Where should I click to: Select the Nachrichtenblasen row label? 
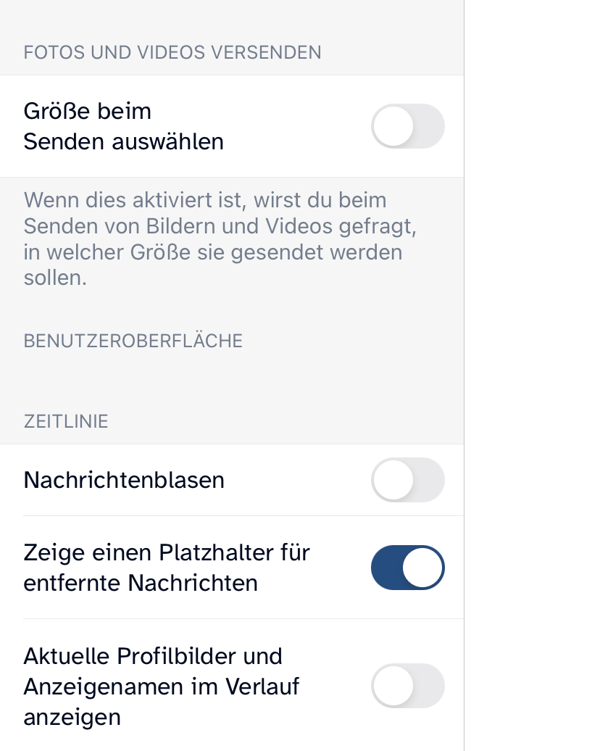coord(124,480)
